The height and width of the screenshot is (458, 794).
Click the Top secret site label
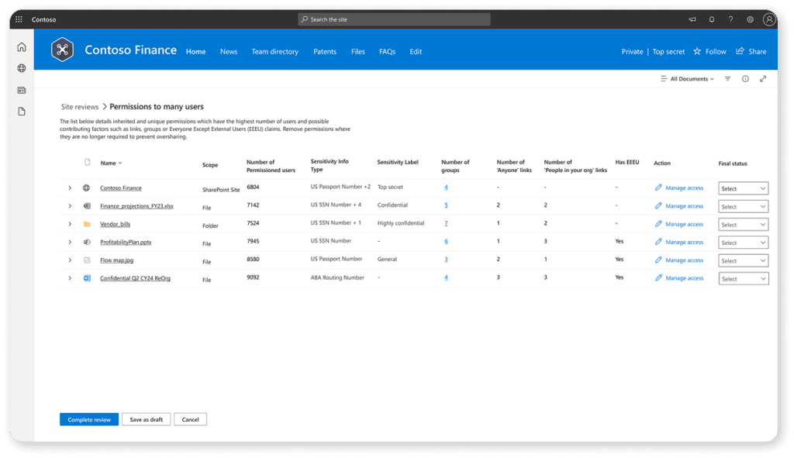(x=668, y=52)
